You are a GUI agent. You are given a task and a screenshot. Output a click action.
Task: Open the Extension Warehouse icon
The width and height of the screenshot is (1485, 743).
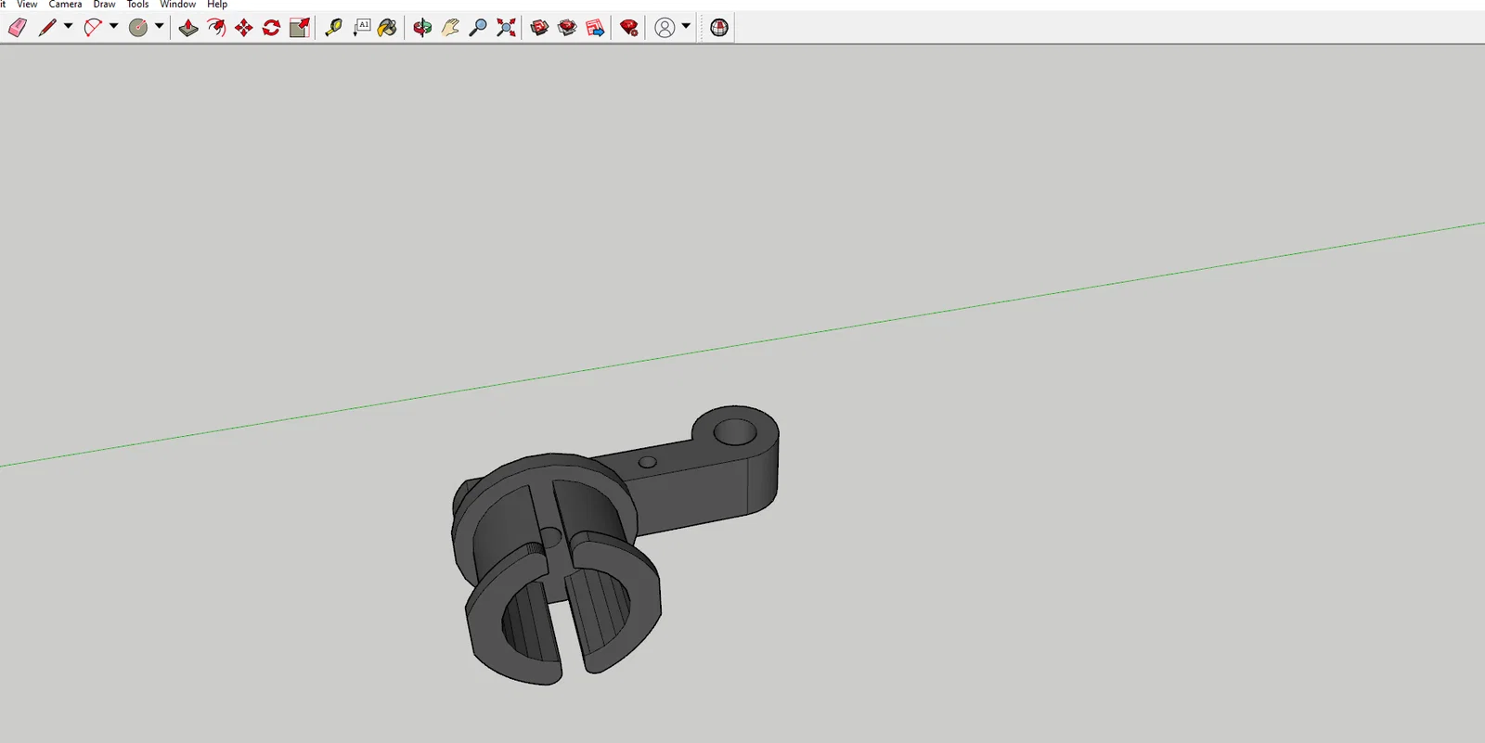point(567,28)
